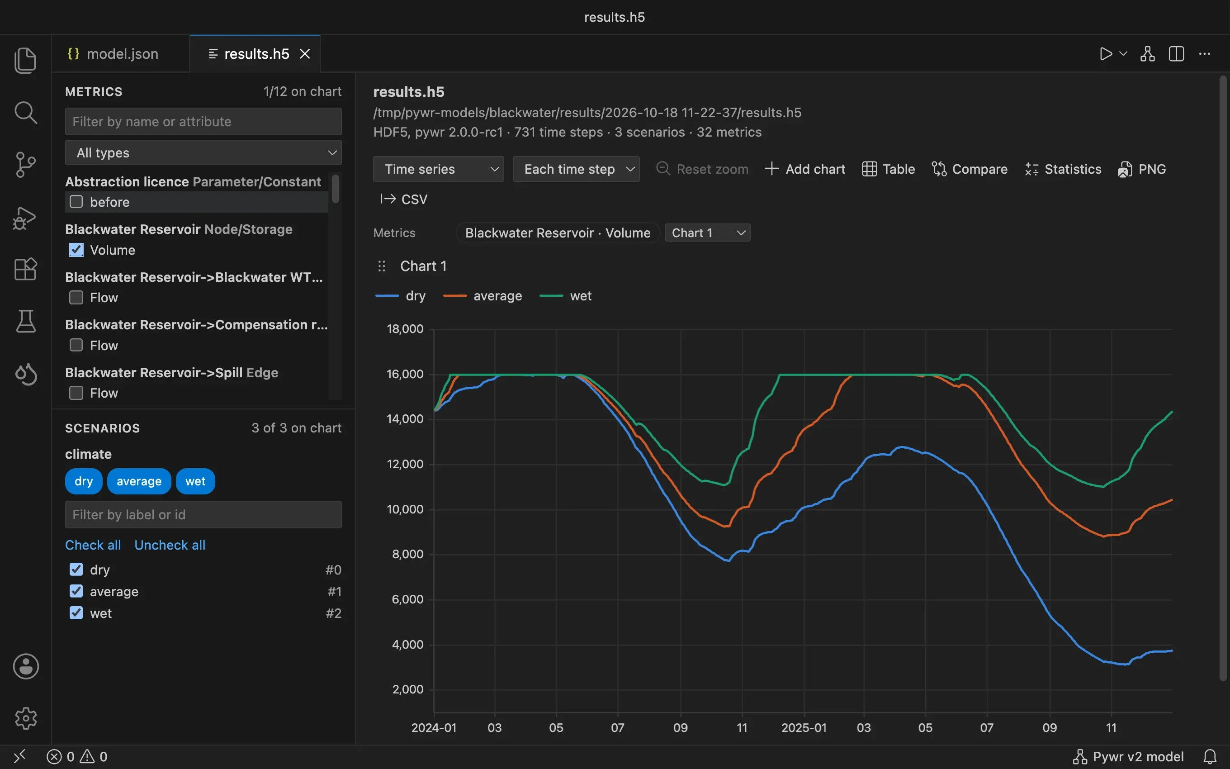Open the All types dropdown
The image size is (1230, 769).
coord(203,152)
